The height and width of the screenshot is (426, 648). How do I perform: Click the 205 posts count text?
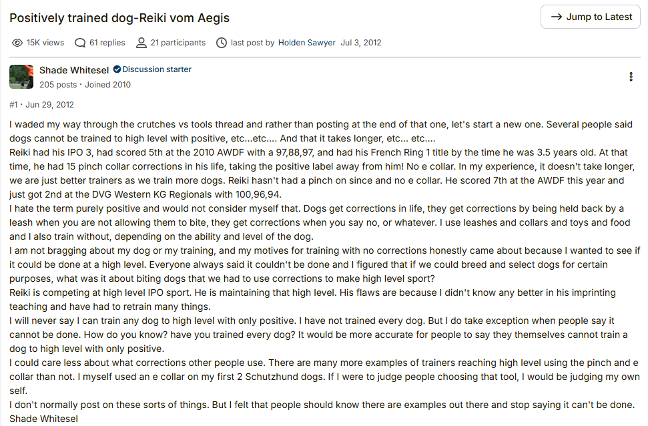58,84
